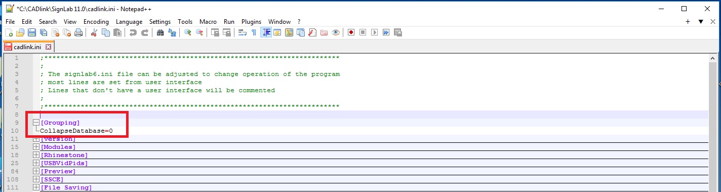Image resolution: width=721 pixels, height=192 pixels.
Task: Open the Edit menu
Action: click(x=27, y=22)
